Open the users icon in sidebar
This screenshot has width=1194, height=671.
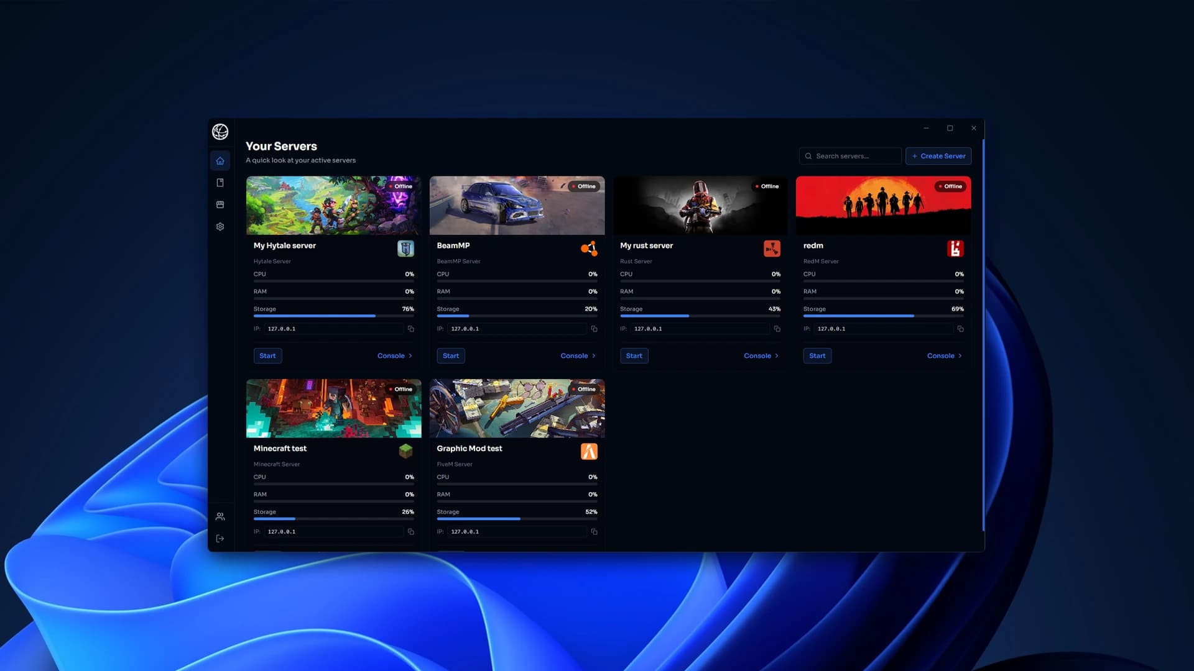pyautogui.click(x=220, y=516)
